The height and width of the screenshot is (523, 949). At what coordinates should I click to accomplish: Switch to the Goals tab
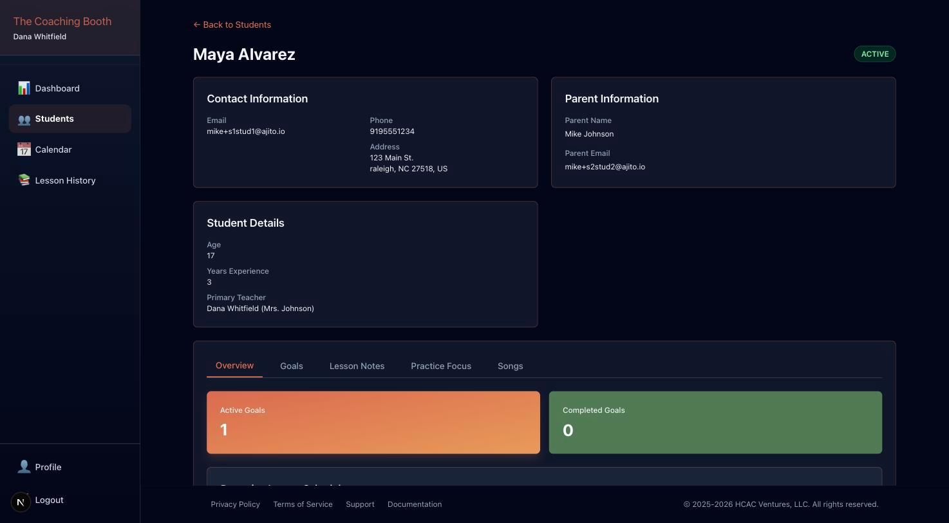[x=292, y=366]
